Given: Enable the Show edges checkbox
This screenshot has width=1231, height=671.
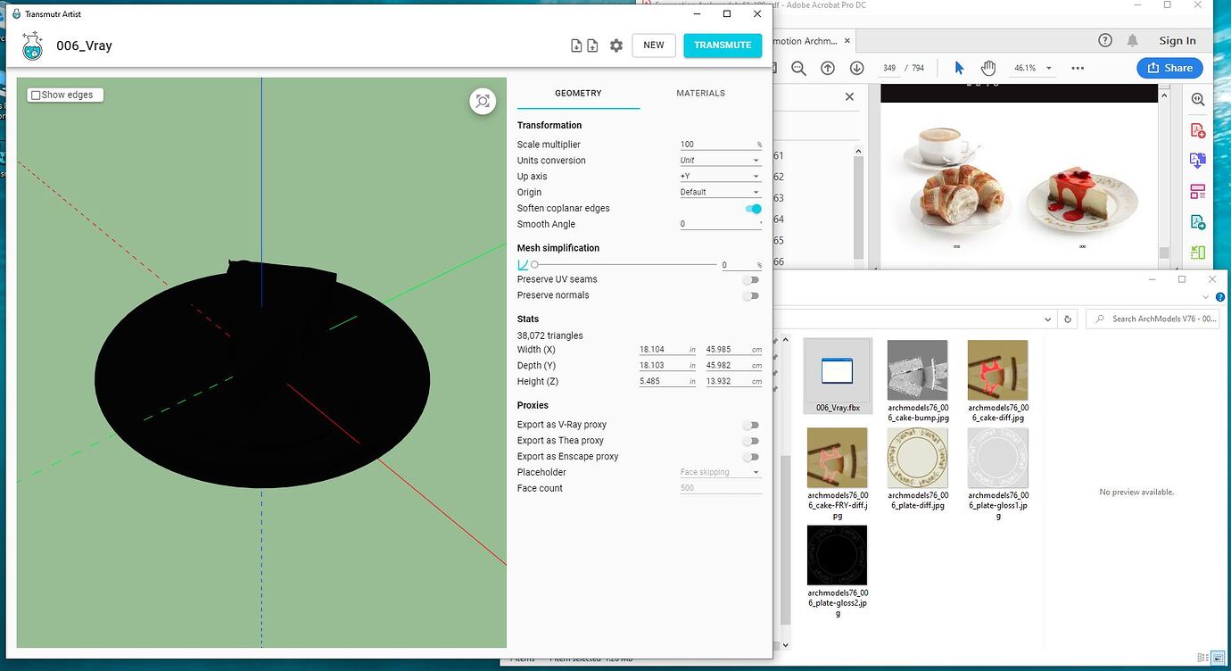Looking at the screenshot, I should [36, 95].
